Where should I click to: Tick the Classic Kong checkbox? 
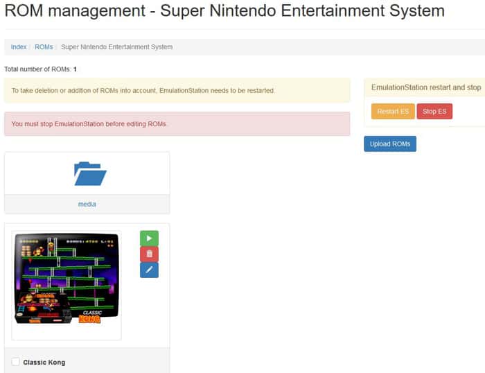15,361
